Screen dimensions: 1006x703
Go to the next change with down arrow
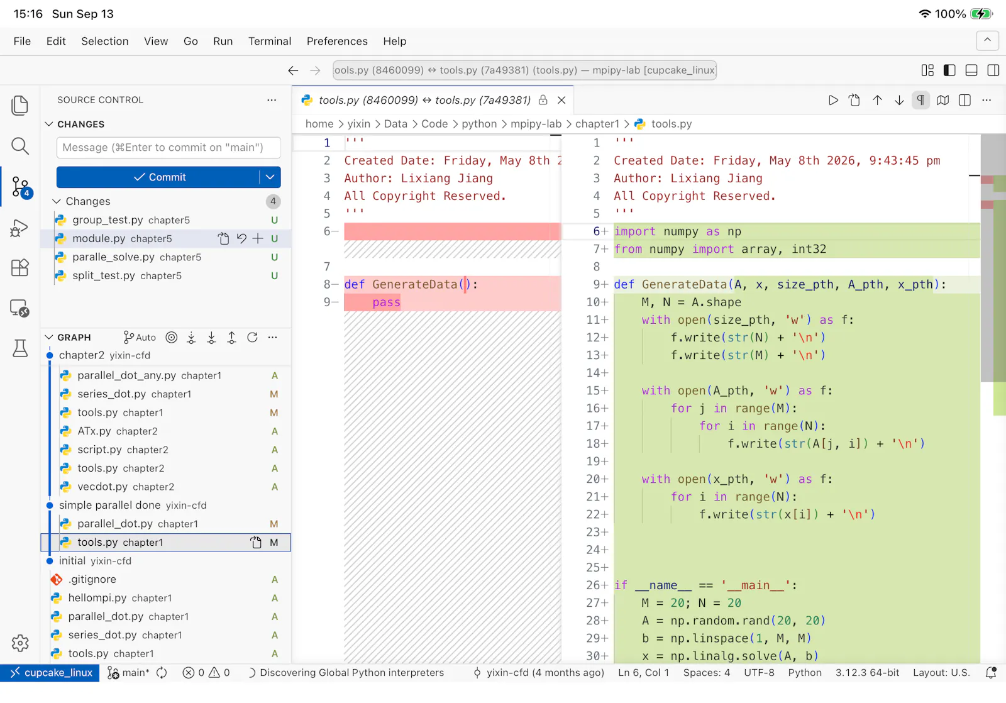pos(899,100)
